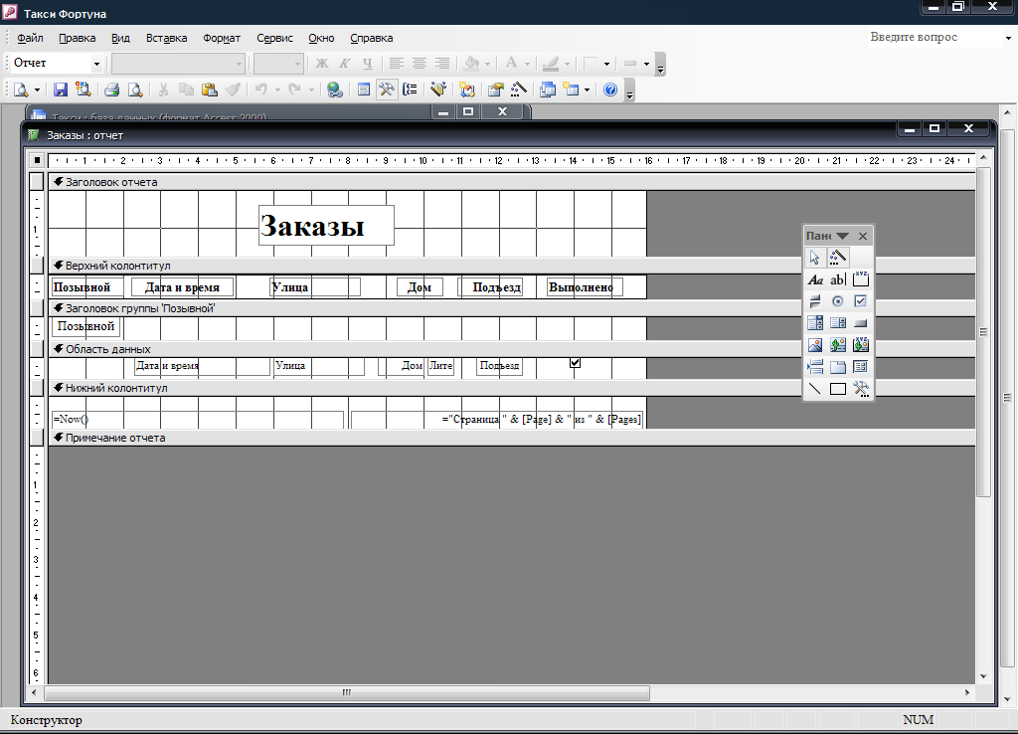Select the Page Break toolbox tool
Screen dimensions: 1018x734
pyautogui.click(x=815, y=367)
